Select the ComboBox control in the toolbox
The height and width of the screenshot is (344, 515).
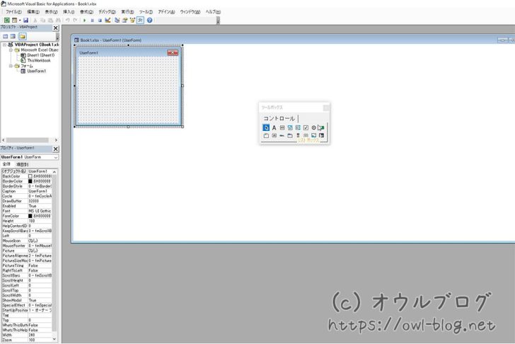click(x=289, y=127)
